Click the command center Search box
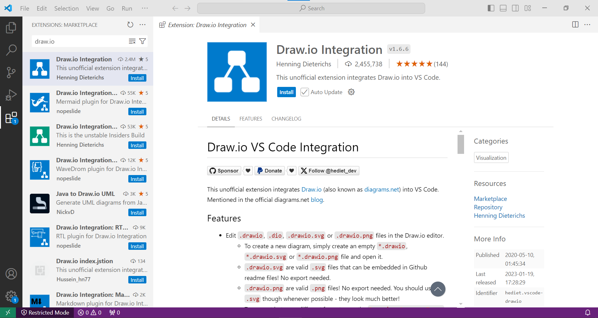 coord(311,8)
